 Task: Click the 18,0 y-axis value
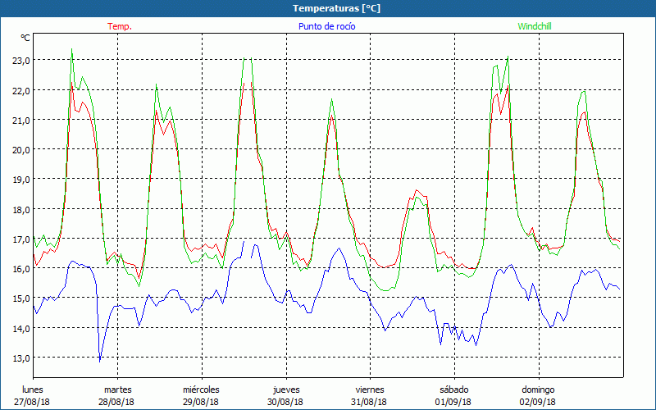(21, 209)
